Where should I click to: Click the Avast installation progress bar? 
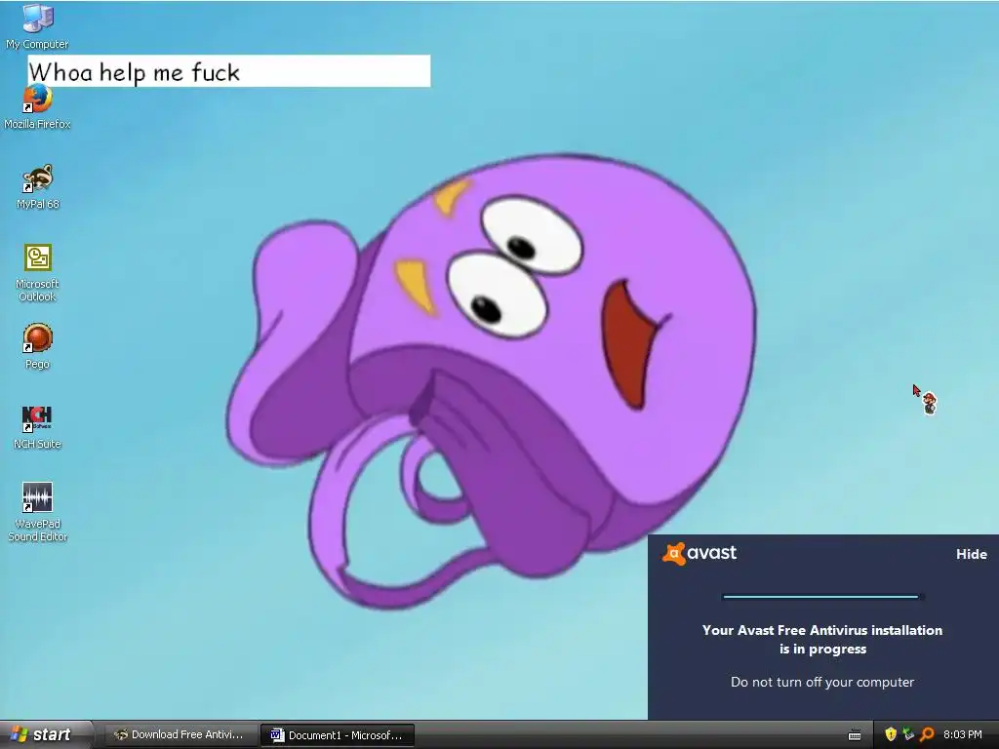822,597
